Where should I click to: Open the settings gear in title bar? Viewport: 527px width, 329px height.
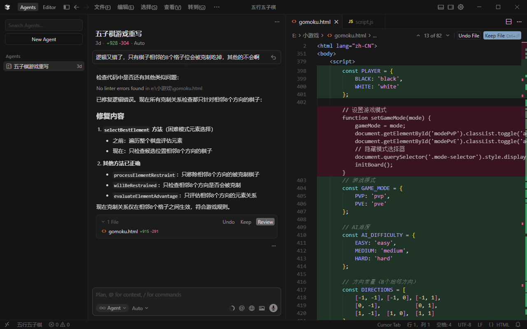[x=461, y=7]
